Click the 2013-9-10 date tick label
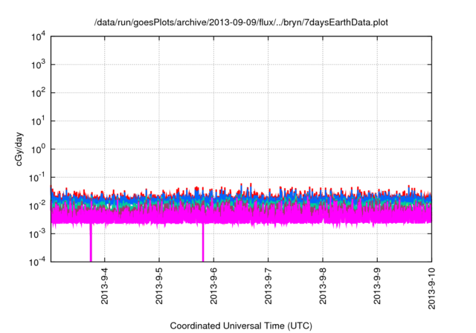 431,288
